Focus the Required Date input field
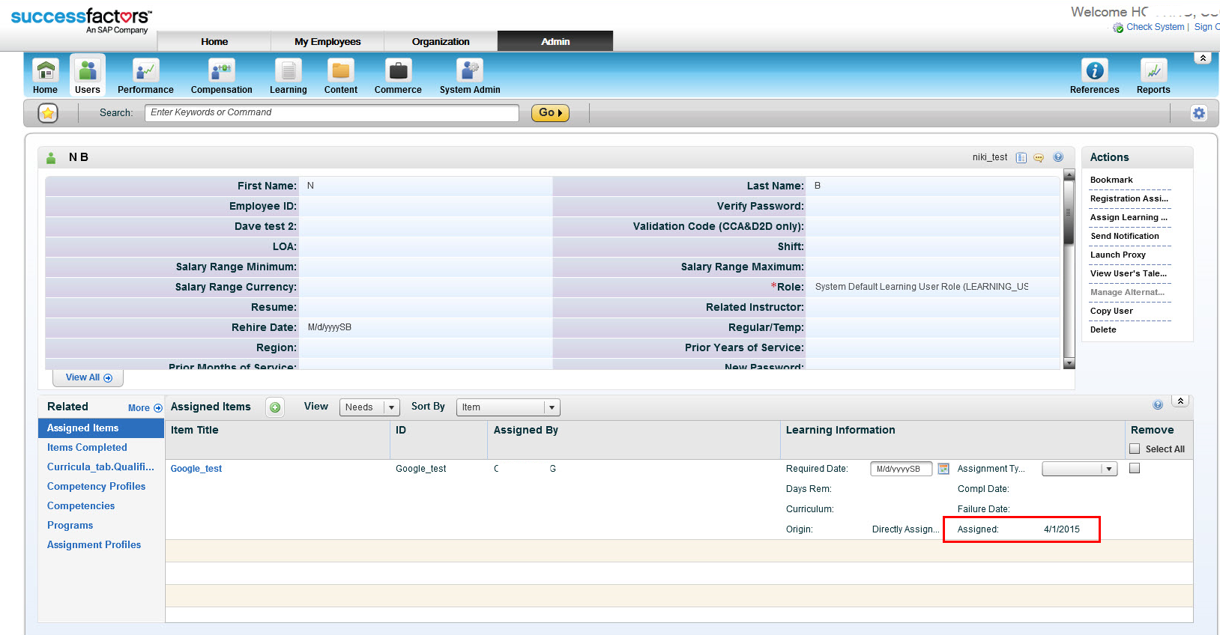Viewport: 1220px width, 635px height. pos(901,469)
